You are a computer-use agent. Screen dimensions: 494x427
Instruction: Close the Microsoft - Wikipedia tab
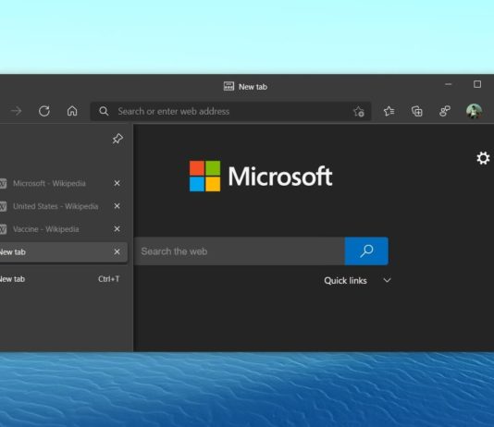coord(117,183)
